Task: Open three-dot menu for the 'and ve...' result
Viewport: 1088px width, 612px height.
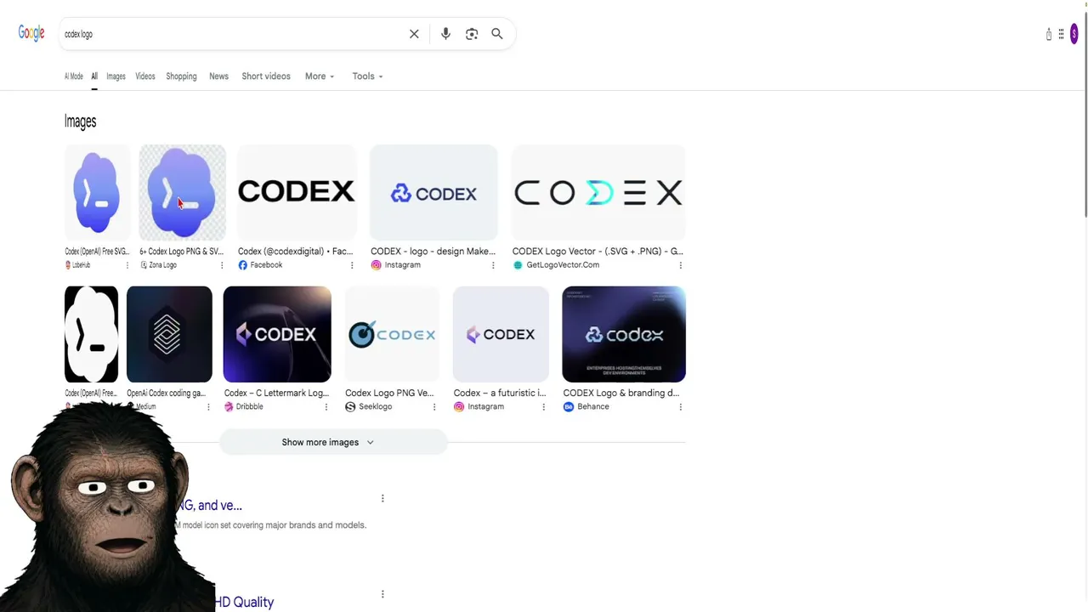Action: click(382, 498)
